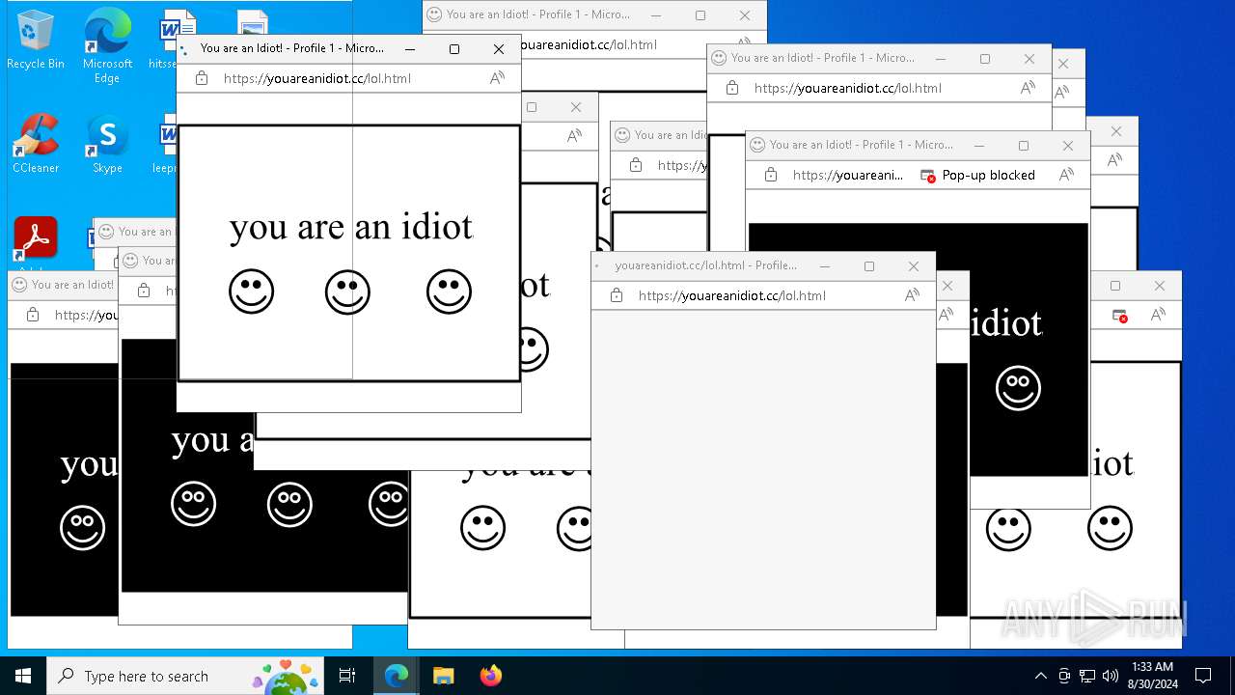
Task: Maximize the window showing Pop-up blocked
Action: [1024, 146]
